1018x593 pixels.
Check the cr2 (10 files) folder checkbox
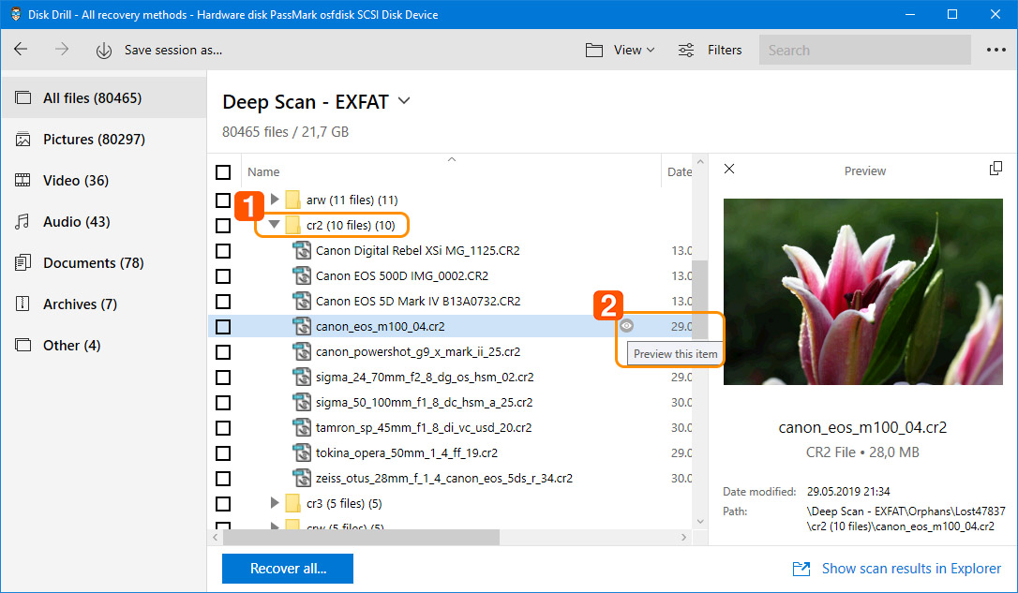[223, 225]
